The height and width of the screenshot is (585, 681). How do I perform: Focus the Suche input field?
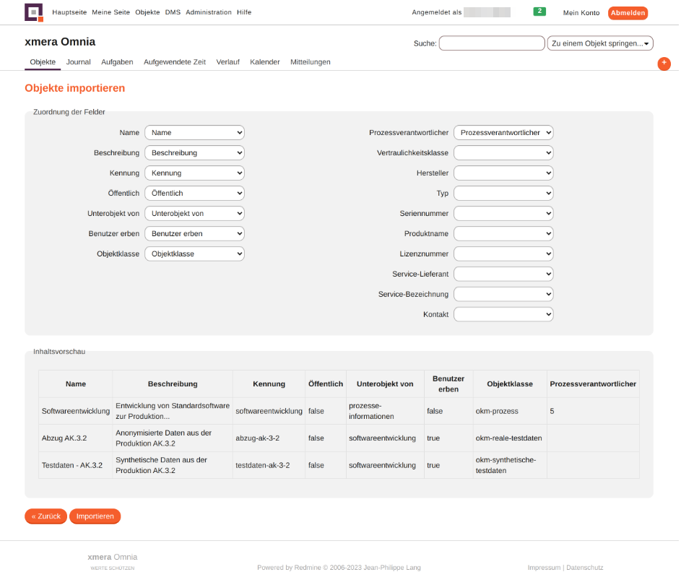click(491, 43)
